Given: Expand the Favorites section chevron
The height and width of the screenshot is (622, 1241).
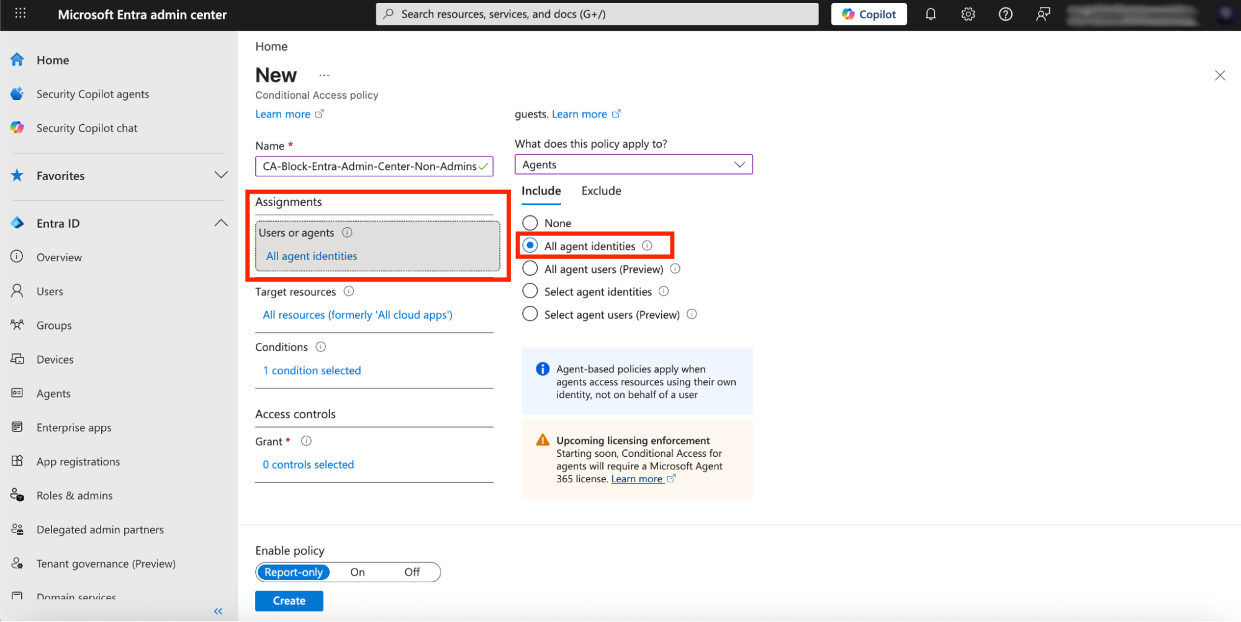Looking at the screenshot, I should [221, 175].
